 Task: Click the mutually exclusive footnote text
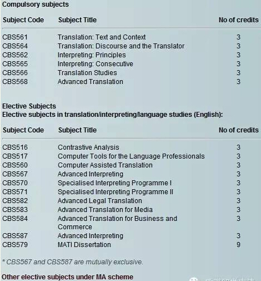click(x=73, y=262)
